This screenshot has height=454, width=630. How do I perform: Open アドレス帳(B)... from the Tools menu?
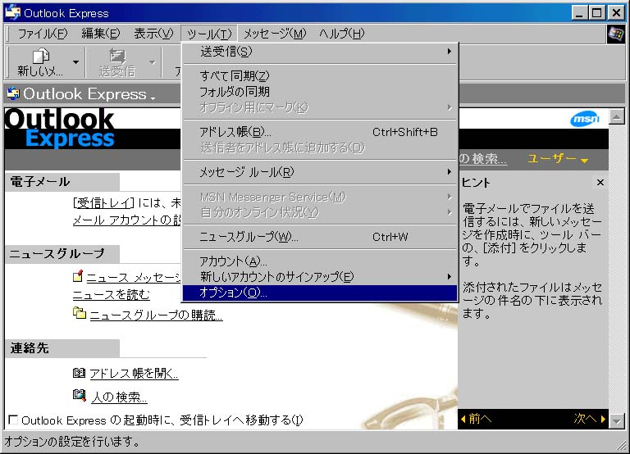[320, 132]
